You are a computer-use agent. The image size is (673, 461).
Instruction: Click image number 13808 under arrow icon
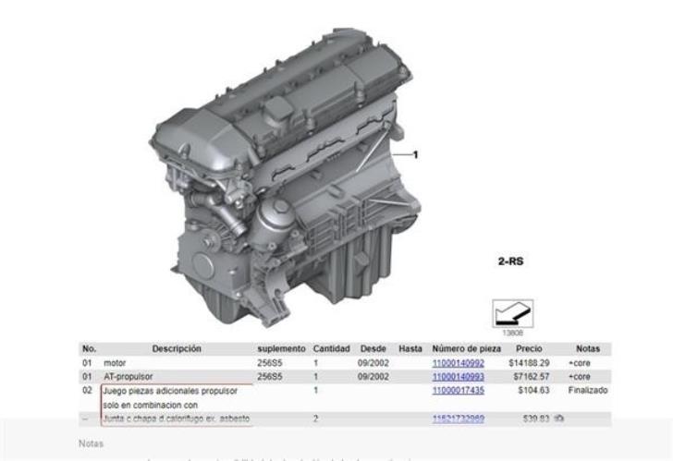513,333
